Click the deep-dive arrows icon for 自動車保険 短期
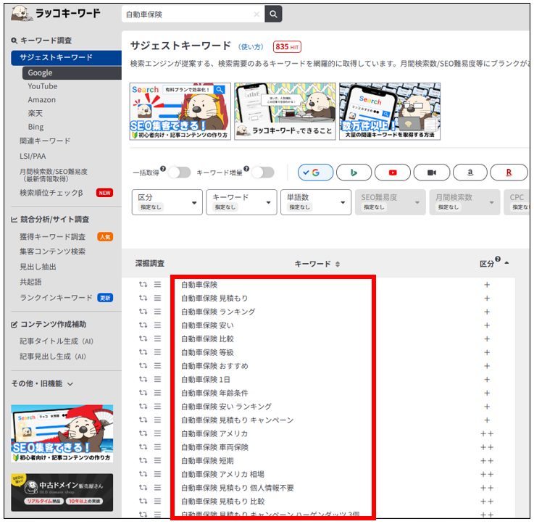This screenshot has height=524, width=534. (x=143, y=461)
